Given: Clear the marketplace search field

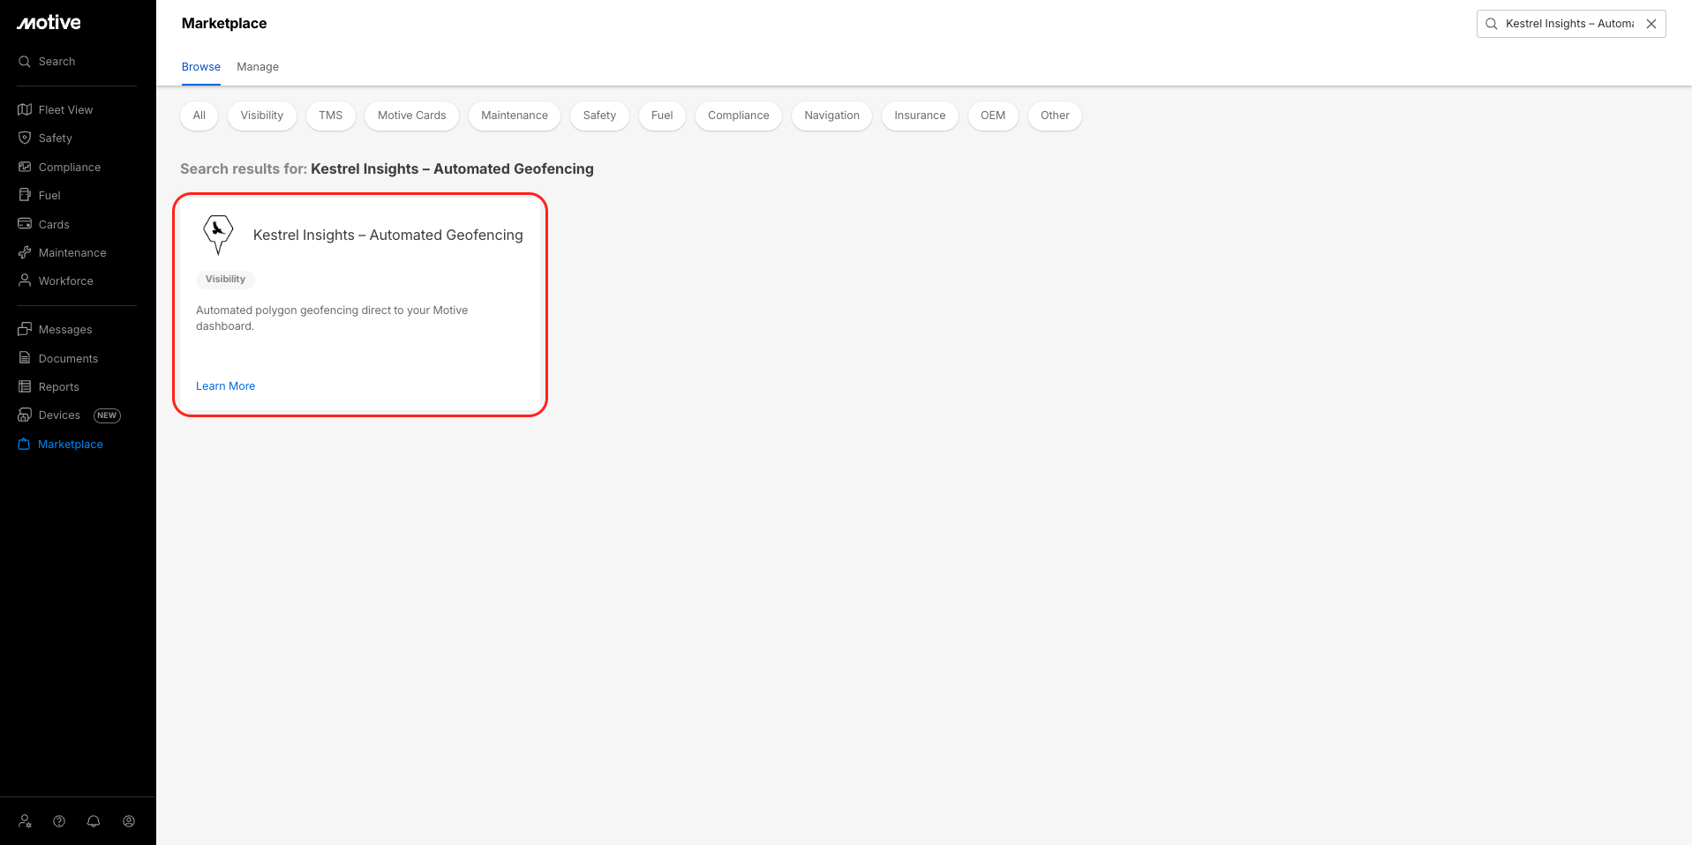Looking at the screenshot, I should tap(1651, 24).
